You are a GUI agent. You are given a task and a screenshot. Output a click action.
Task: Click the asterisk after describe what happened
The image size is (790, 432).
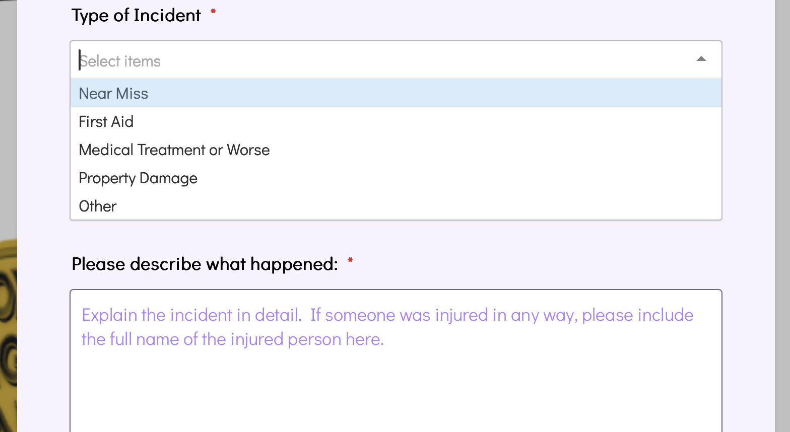351,262
